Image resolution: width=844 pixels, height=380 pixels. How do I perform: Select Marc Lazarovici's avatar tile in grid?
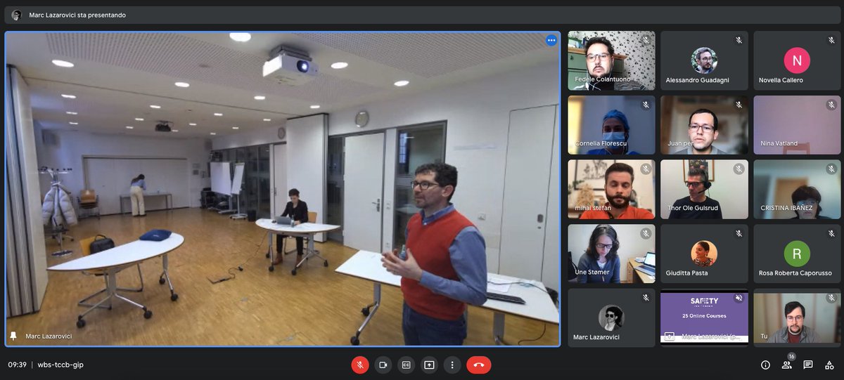click(611, 317)
